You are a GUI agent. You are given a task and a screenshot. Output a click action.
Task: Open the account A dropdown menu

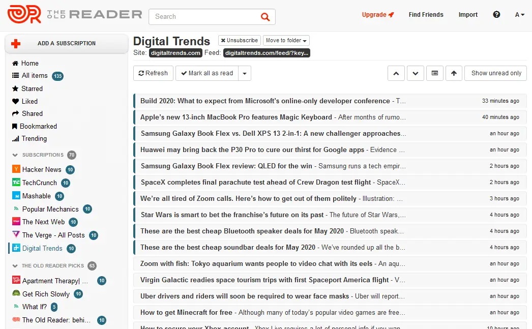[x=519, y=15]
